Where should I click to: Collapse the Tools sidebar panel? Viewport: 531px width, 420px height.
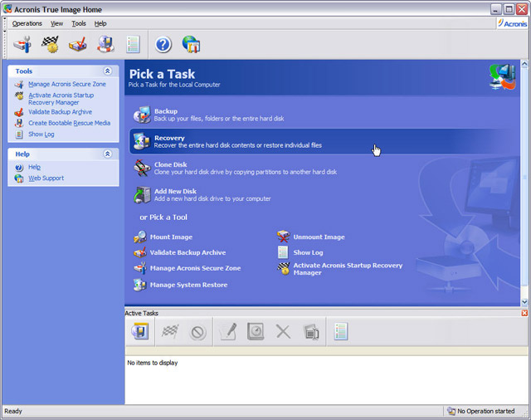(108, 71)
